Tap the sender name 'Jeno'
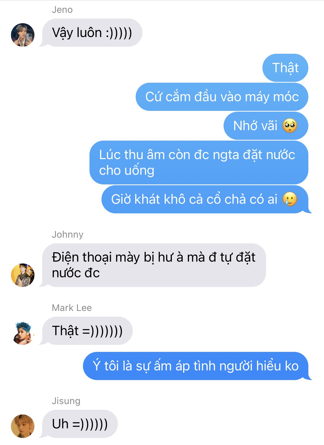This screenshot has height=445, width=324. [62, 10]
